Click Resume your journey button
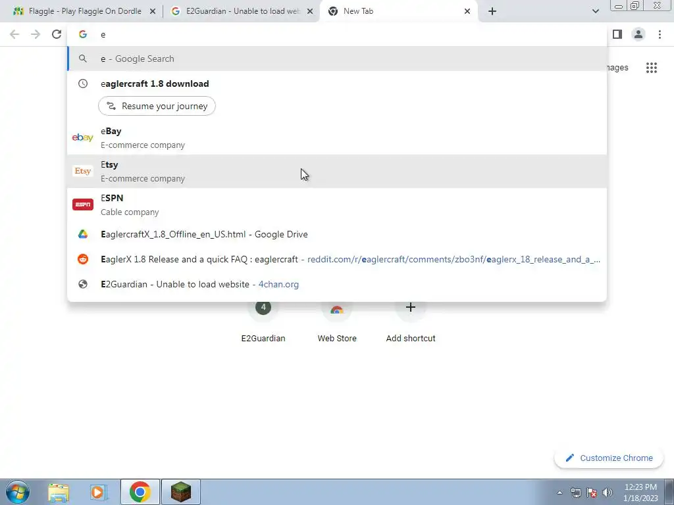This screenshot has height=505, width=674. [x=157, y=106]
